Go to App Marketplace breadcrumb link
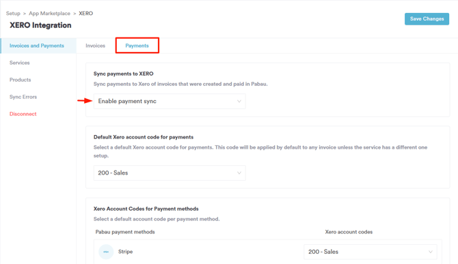This screenshot has height=264, width=458. [49, 14]
